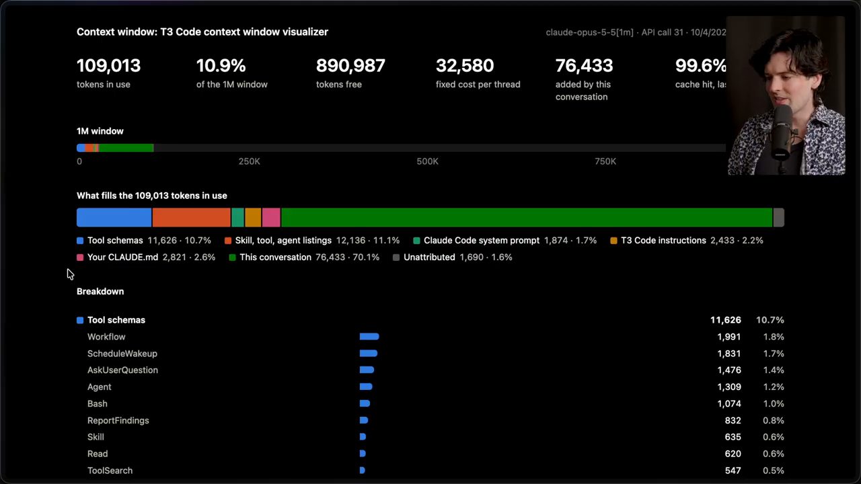Click the green This conversation legend swatch
The width and height of the screenshot is (861, 484).
coord(233,257)
